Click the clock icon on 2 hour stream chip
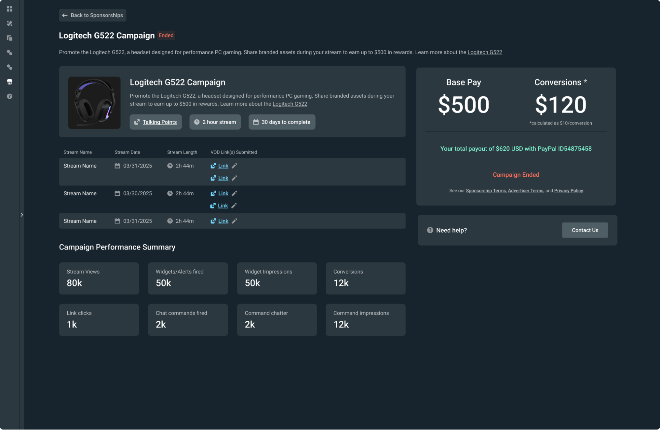Viewport: 660px width, 430px height. tap(197, 122)
